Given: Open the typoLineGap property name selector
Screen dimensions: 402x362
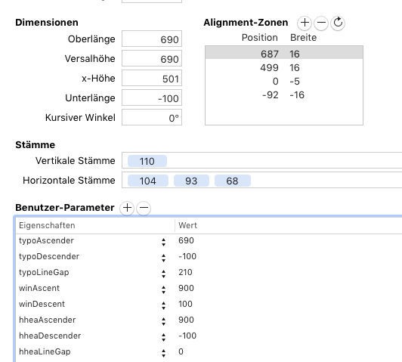Looking at the screenshot, I should [163, 274].
